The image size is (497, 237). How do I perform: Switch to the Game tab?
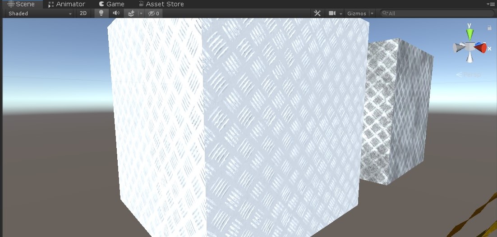click(111, 4)
